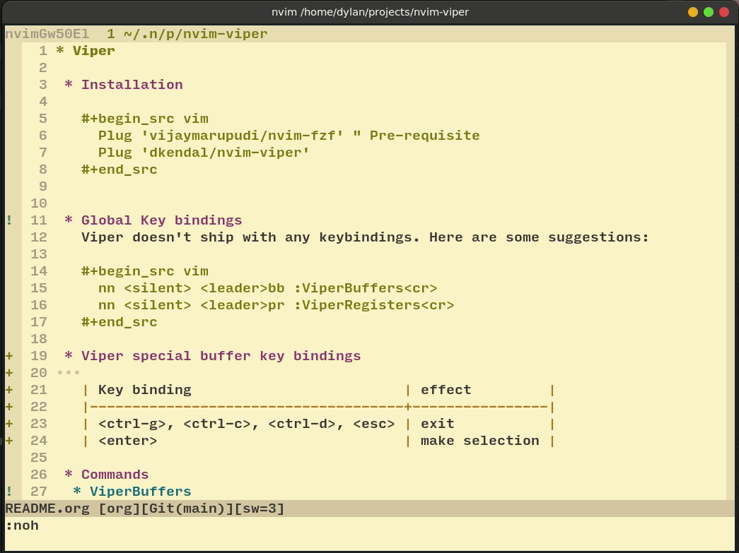Click the 'Global Key bindings' heading
Screen dimensions: 739x553
[x=162, y=220]
